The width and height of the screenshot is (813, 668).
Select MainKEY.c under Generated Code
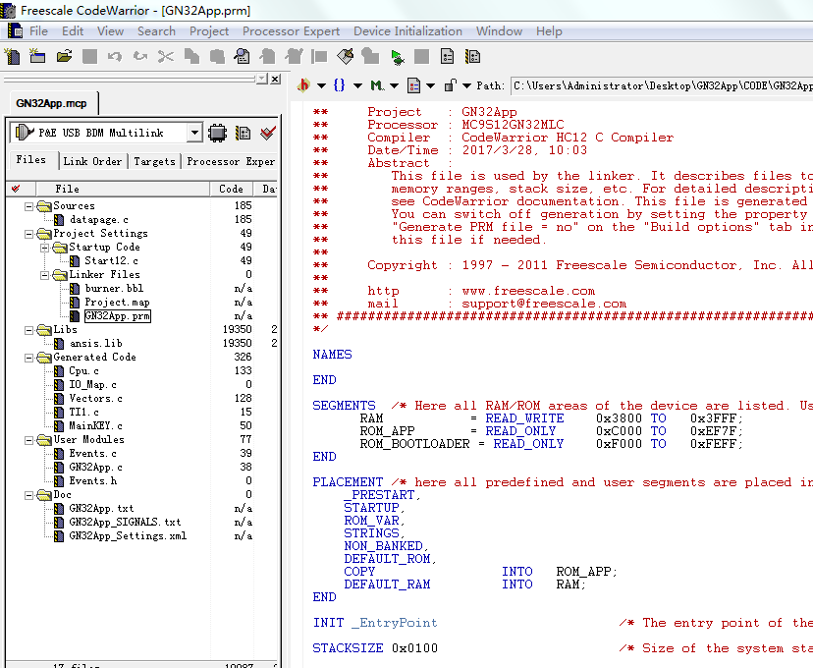pos(96,425)
